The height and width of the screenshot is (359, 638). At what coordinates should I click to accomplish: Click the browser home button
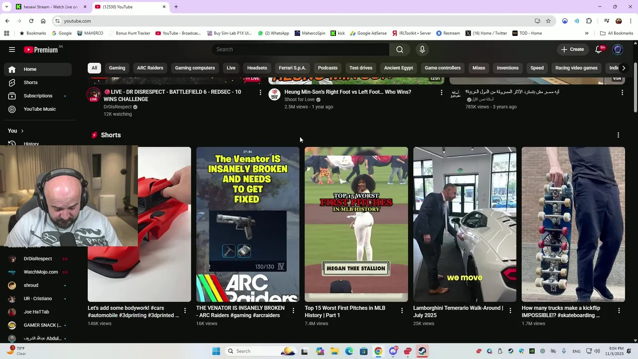43,21
